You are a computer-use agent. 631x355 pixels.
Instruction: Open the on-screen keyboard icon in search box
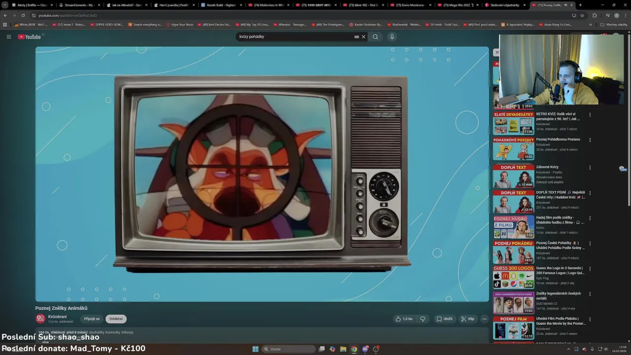pos(356,36)
